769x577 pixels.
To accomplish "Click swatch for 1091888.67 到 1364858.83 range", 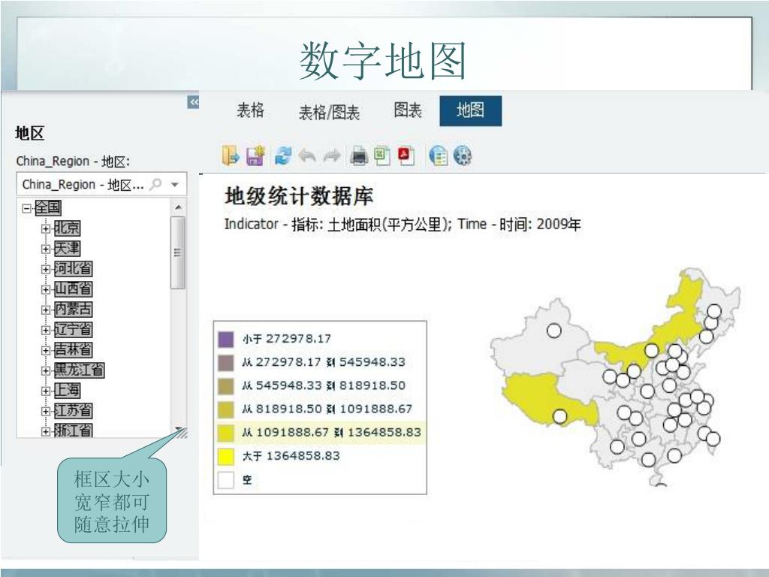I will coord(225,433).
